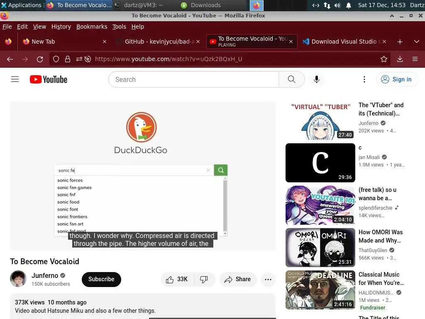
Task: Open more actions ellipsis under the video
Action: point(268,280)
